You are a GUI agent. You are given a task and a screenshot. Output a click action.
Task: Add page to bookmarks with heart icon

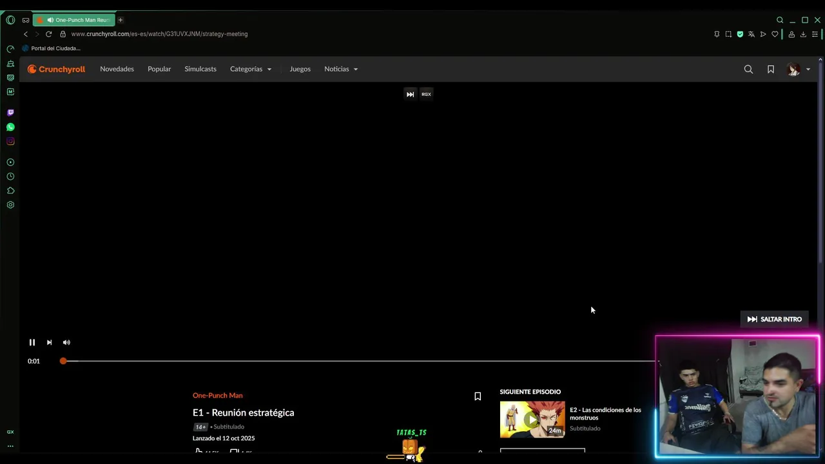[x=775, y=34]
